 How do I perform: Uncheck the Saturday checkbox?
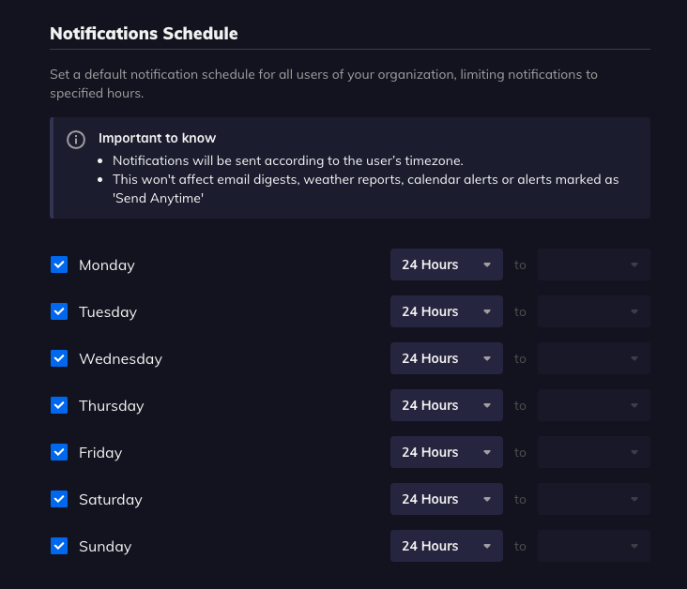[59, 499]
